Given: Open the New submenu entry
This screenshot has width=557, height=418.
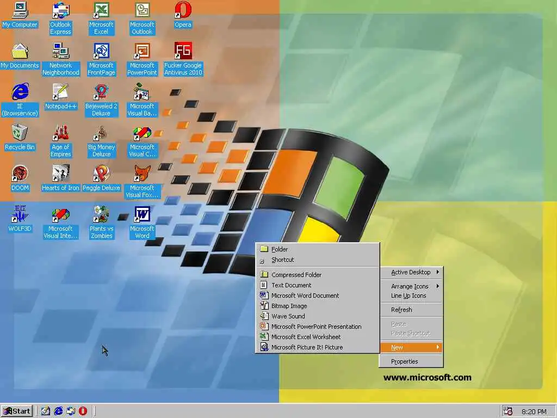Looking at the screenshot, I should pos(411,347).
